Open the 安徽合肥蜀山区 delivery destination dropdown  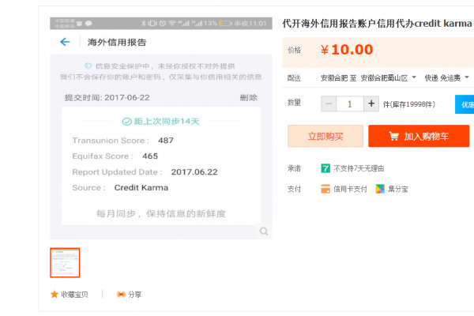(x=389, y=78)
